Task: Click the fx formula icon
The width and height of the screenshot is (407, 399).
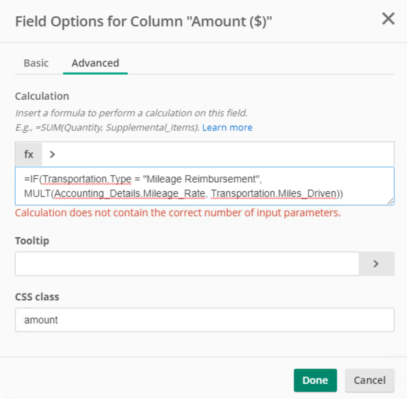Action: (29, 154)
